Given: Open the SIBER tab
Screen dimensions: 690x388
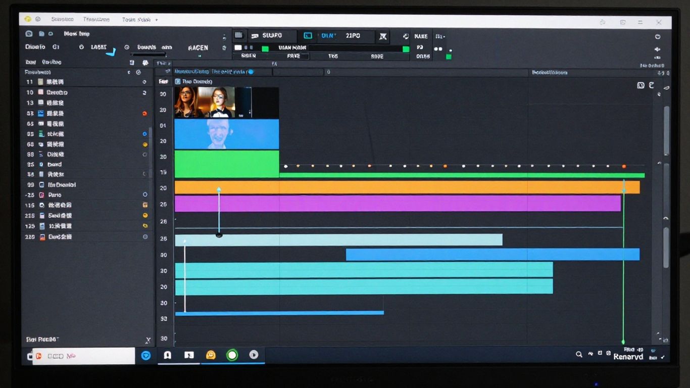Looking at the screenshot, I should point(248,56).
